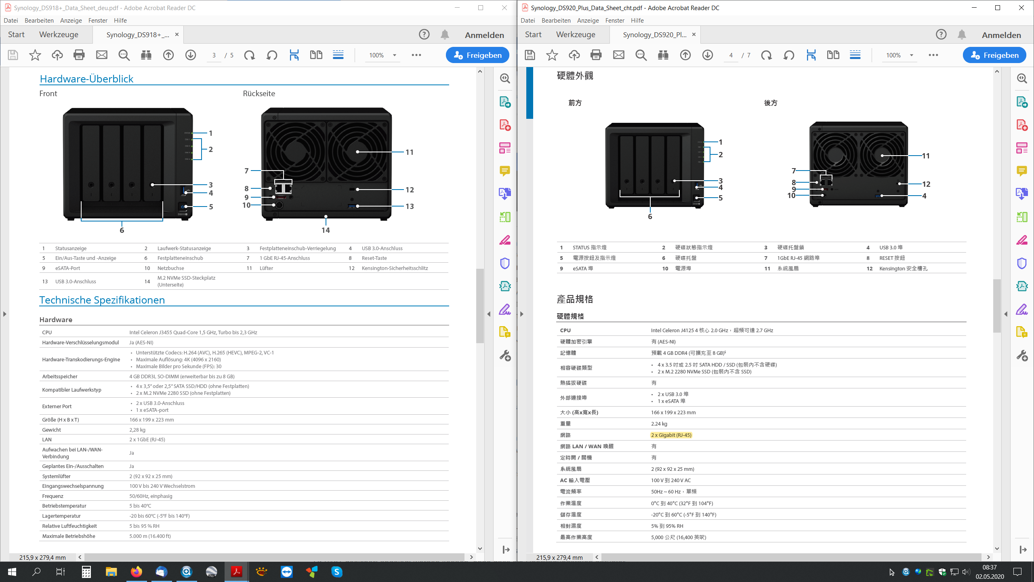Image resolution: width=1034 pixels, height=582 pixels.
Task: Open the Comment tool in the left side panel
Action: [504, 171]
